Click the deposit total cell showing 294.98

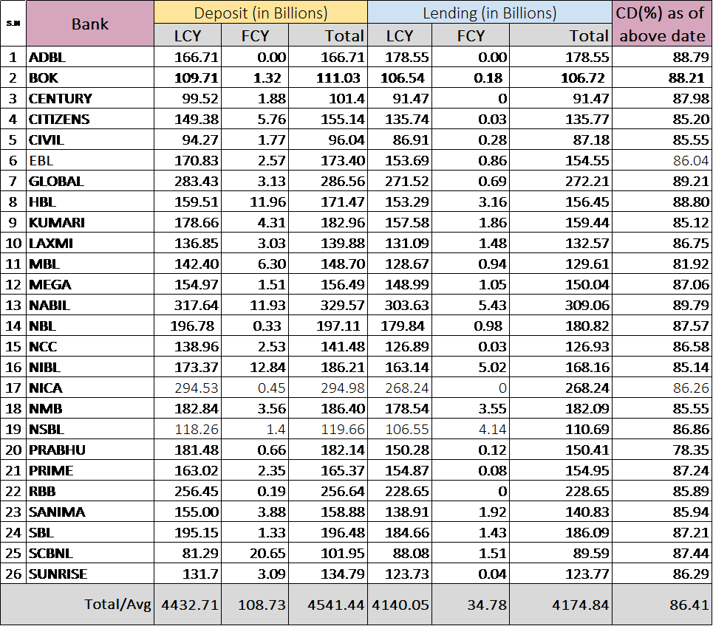coord(327,388)
